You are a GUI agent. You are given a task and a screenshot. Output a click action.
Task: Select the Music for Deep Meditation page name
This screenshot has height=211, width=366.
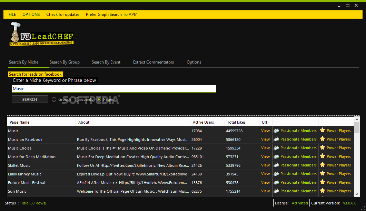click(32, 157)
